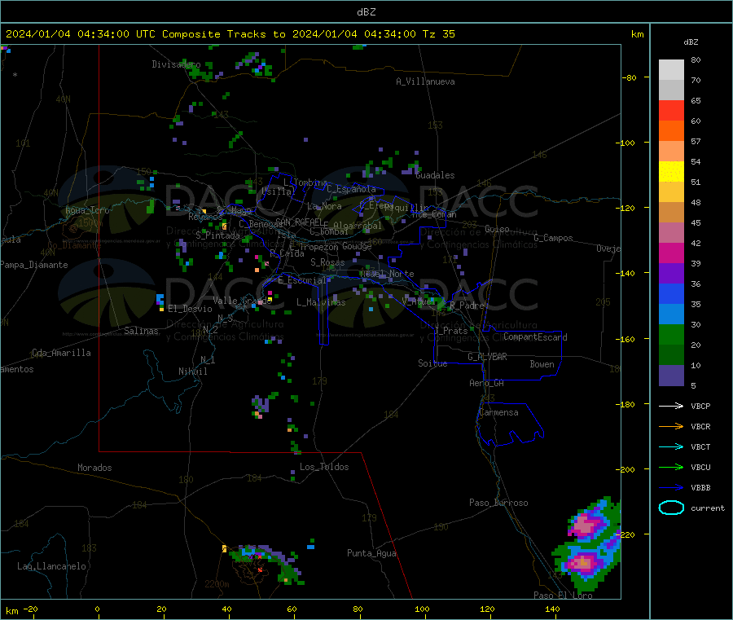Click the 'Aero_GA' map label
The width and height of the screenshot is (733, 620).
coord(487,383)
